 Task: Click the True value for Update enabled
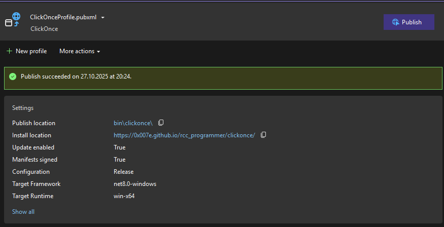pyautogui.click(x=119, y=147)
